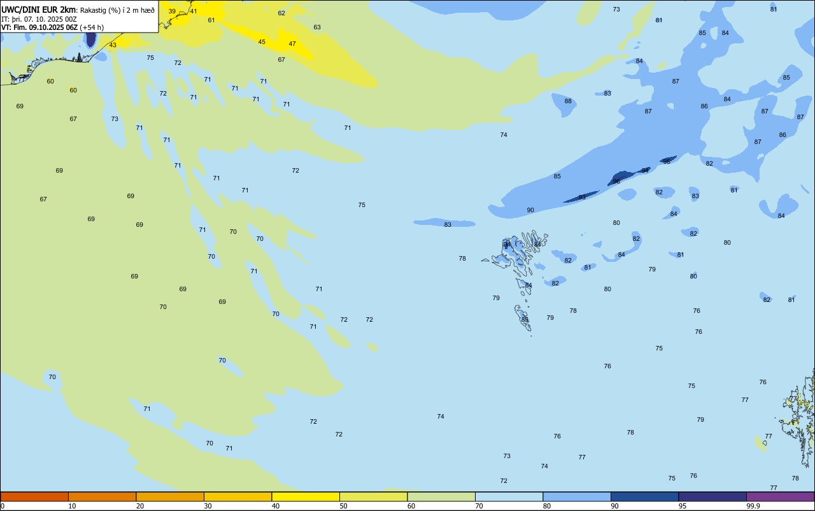Click the 60–70 light green legend segment
This screenshot has height=511, width=815.
441,496
